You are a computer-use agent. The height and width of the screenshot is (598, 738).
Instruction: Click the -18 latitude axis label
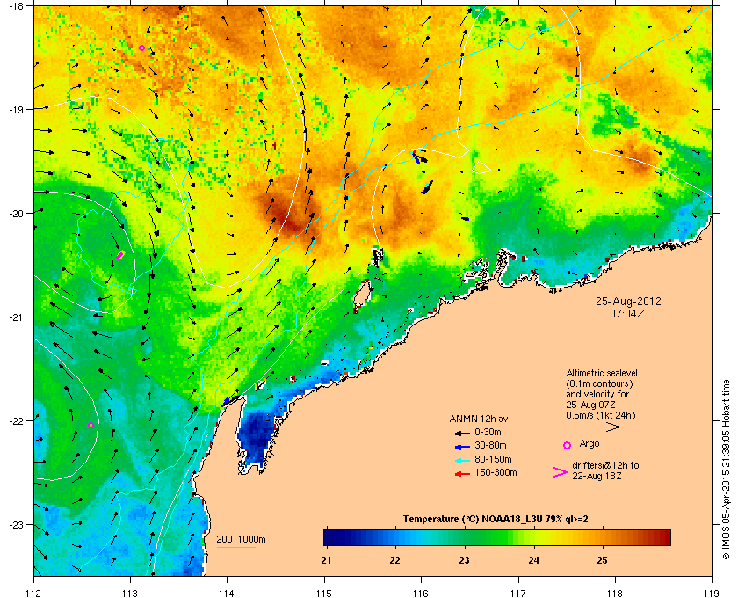(15, 5)
